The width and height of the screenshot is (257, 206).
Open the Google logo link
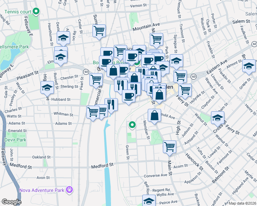tap(11, 202)
